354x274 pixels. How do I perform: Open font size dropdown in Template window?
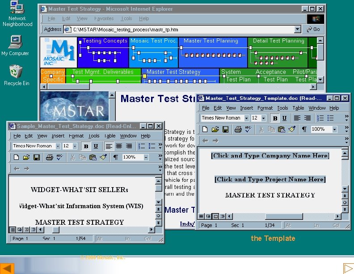click(263, 118)
